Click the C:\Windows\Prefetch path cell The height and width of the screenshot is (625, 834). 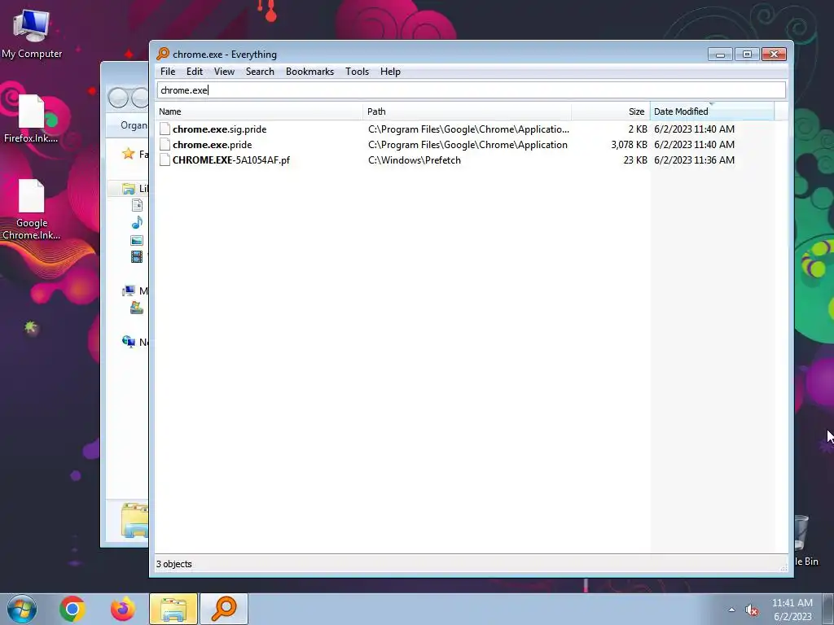coord(415,160)
